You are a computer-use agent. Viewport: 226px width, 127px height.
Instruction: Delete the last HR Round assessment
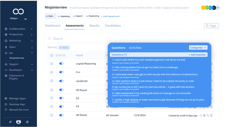click(211, 115)
